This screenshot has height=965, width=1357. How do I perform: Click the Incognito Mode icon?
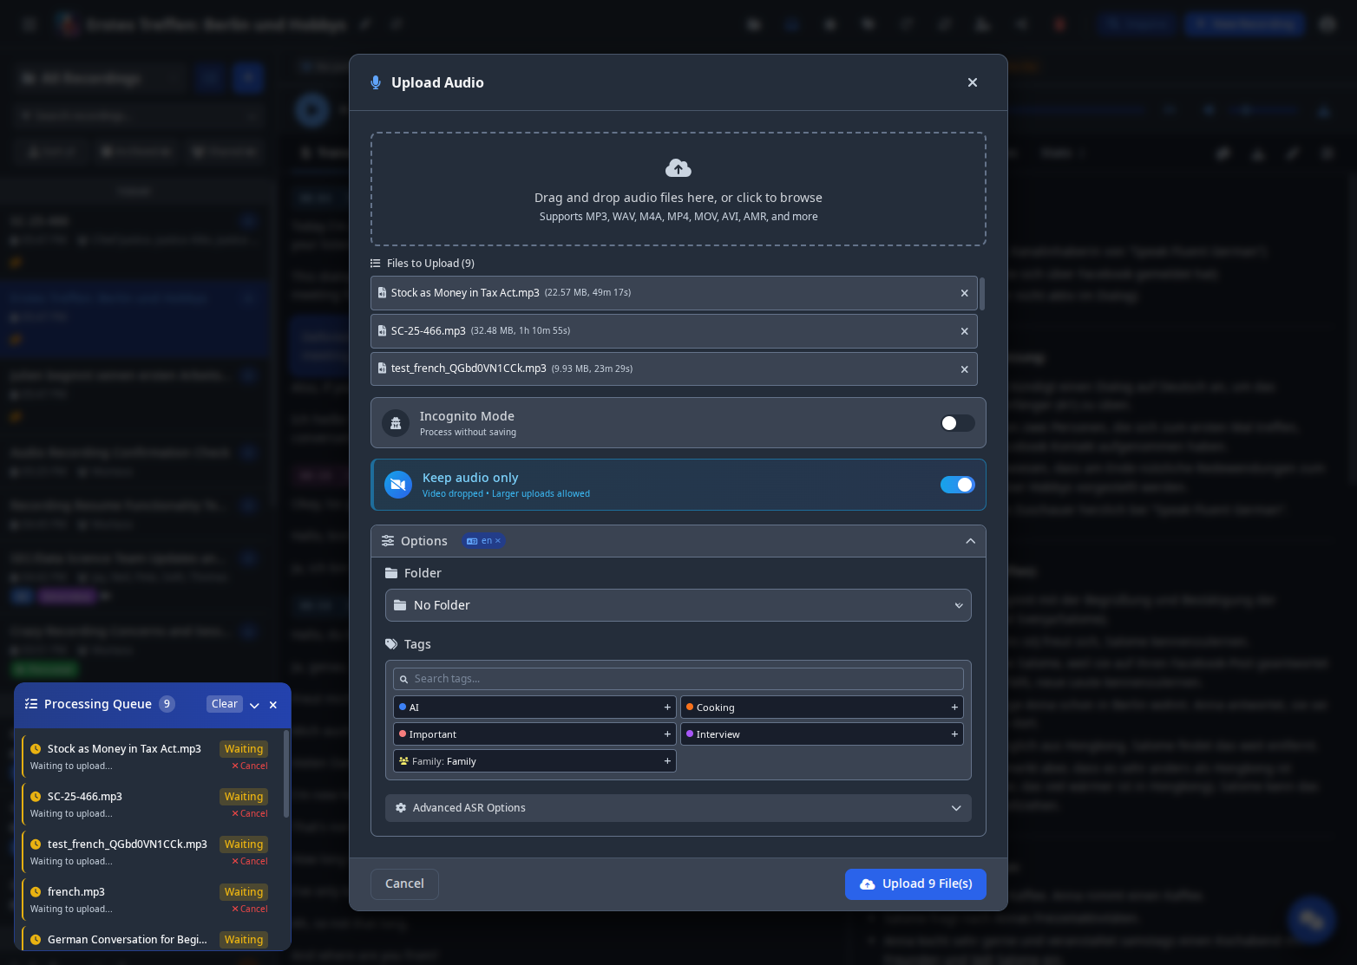[396, 423]
